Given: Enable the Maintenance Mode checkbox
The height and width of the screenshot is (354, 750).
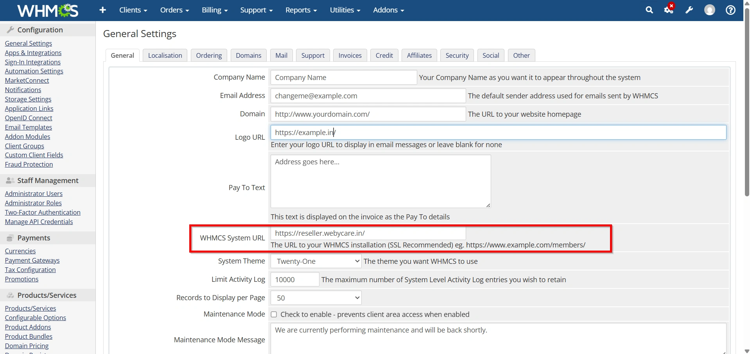Looking at the screenshot, I should (x=274, y=315).
